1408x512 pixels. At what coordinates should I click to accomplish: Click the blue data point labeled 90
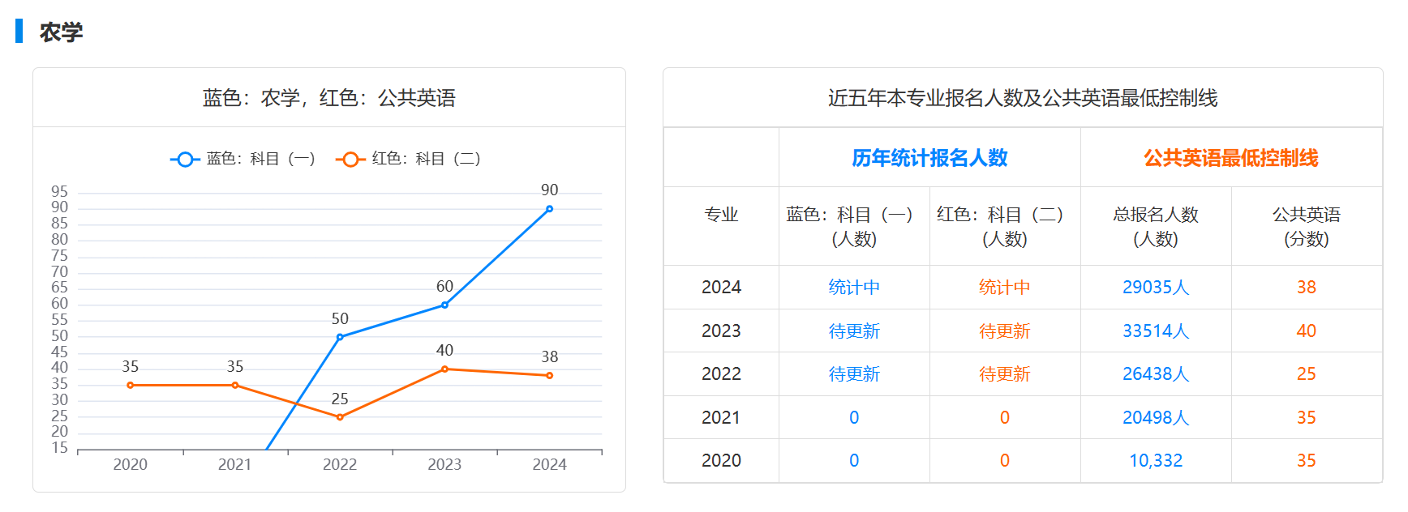click(549, 209)
